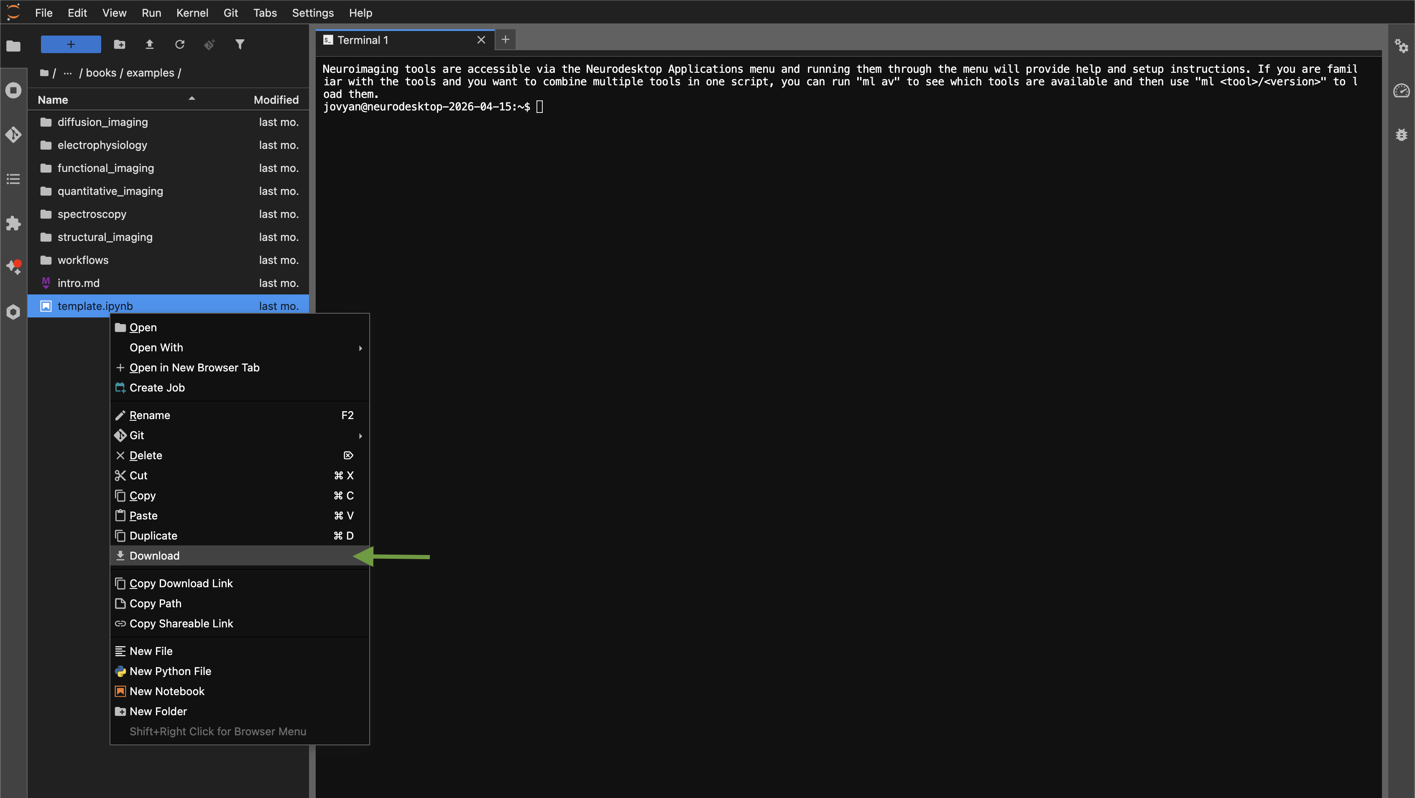Open the system resources gauge panel

click(x=1401, y=91)
